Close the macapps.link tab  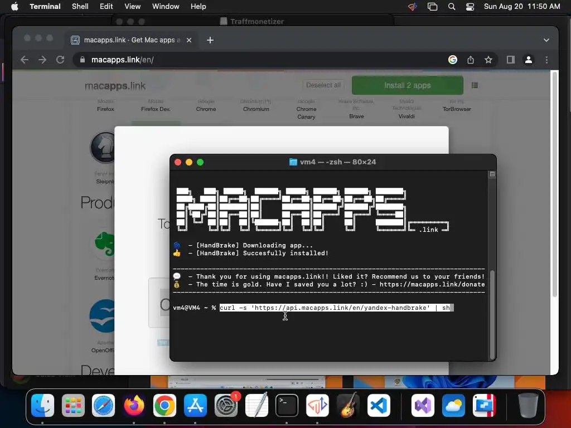(189, 40)
